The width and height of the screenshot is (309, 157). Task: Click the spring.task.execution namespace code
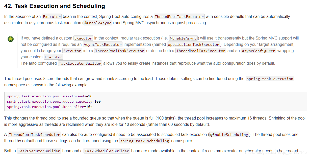(x=270, y=79)
